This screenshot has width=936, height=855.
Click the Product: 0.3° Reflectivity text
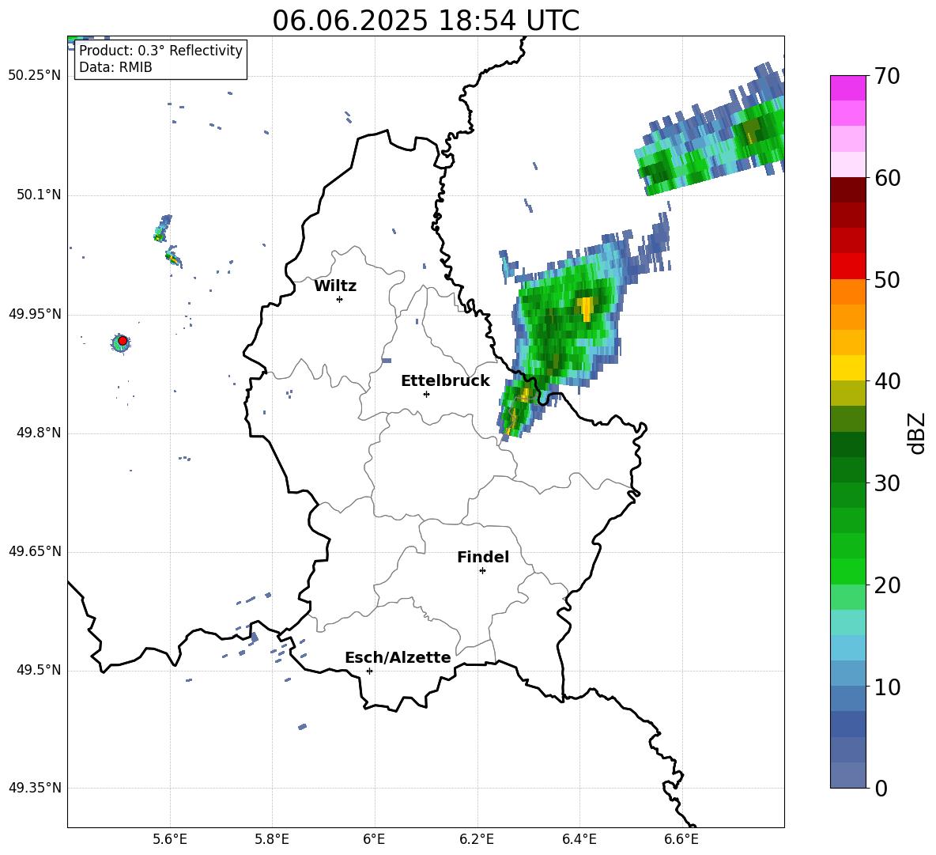[160, 51]
